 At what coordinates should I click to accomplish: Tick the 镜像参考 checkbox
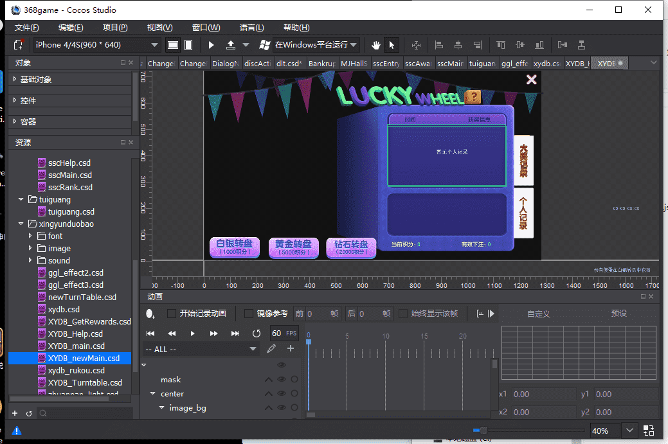(249, 314)
